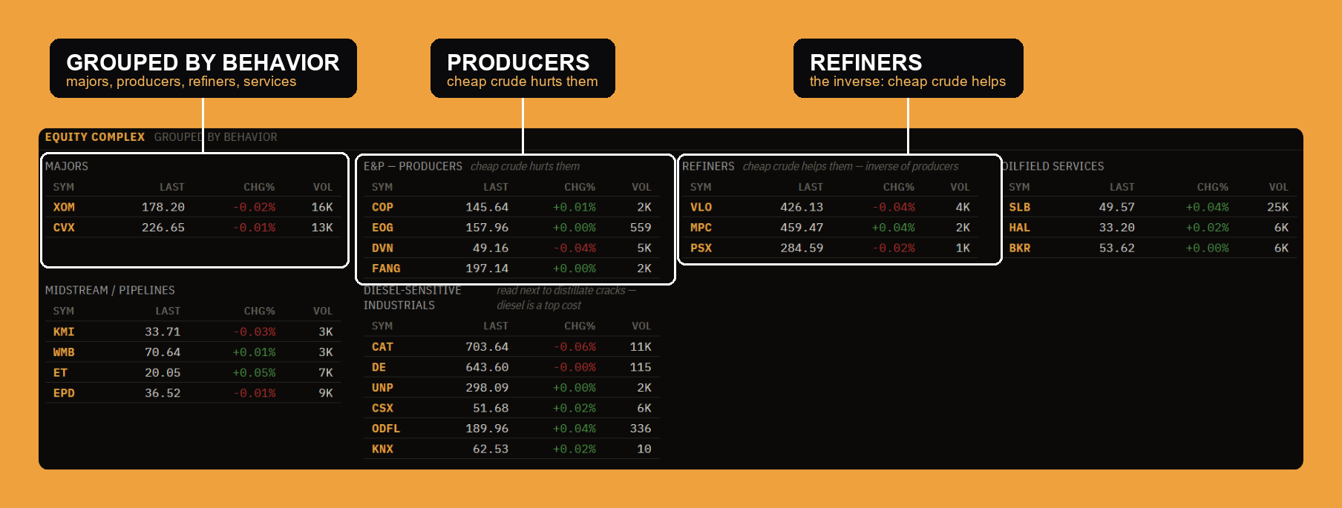Select the CVX ticker symbol
The width and height of the screenshot is (1342, 508).
64,228
